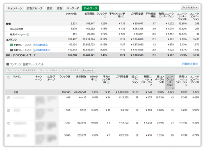The image size is (205, 150).
Task: Switch to the 広告グループ tab
Action: (34, 8)
